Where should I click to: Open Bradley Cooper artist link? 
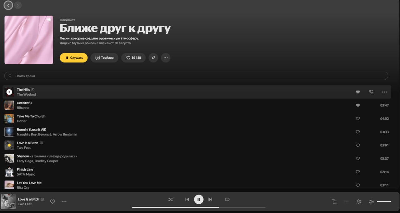coord(46,161)
